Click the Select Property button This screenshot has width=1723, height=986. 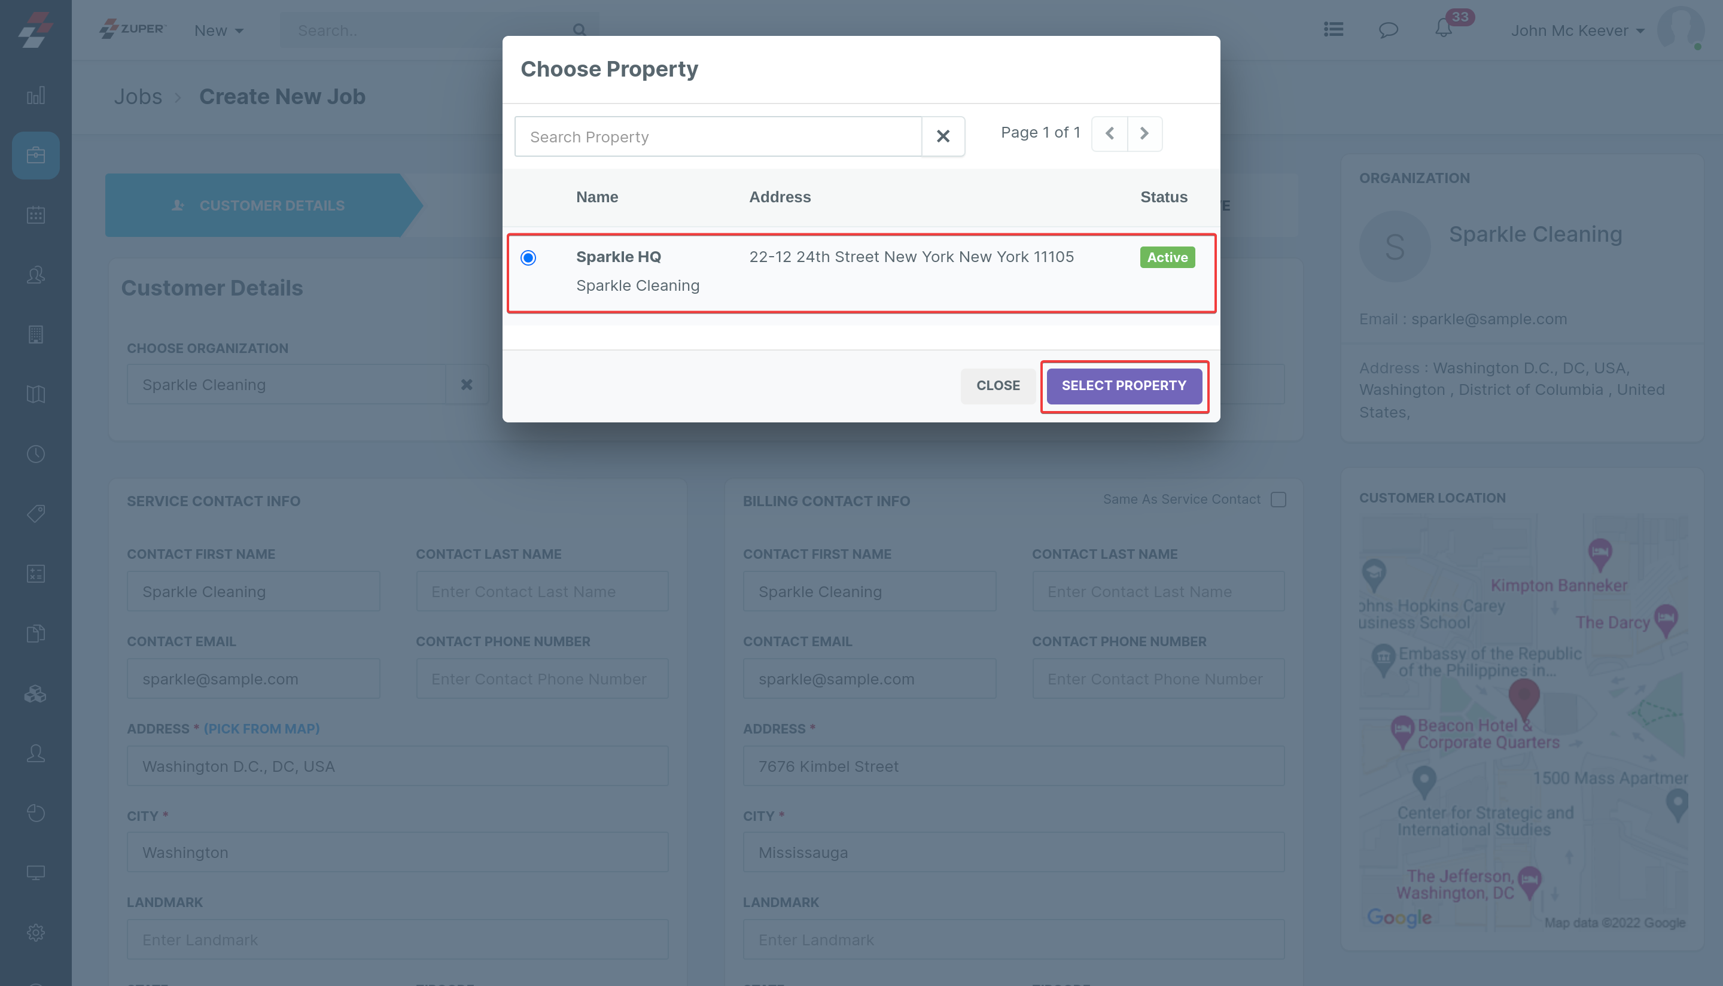point(1124,386)
